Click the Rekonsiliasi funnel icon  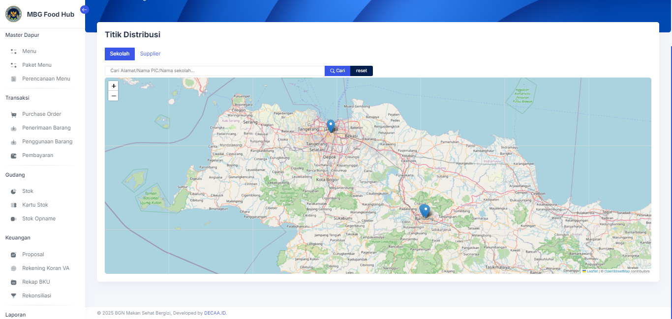[x=13, y=295]
